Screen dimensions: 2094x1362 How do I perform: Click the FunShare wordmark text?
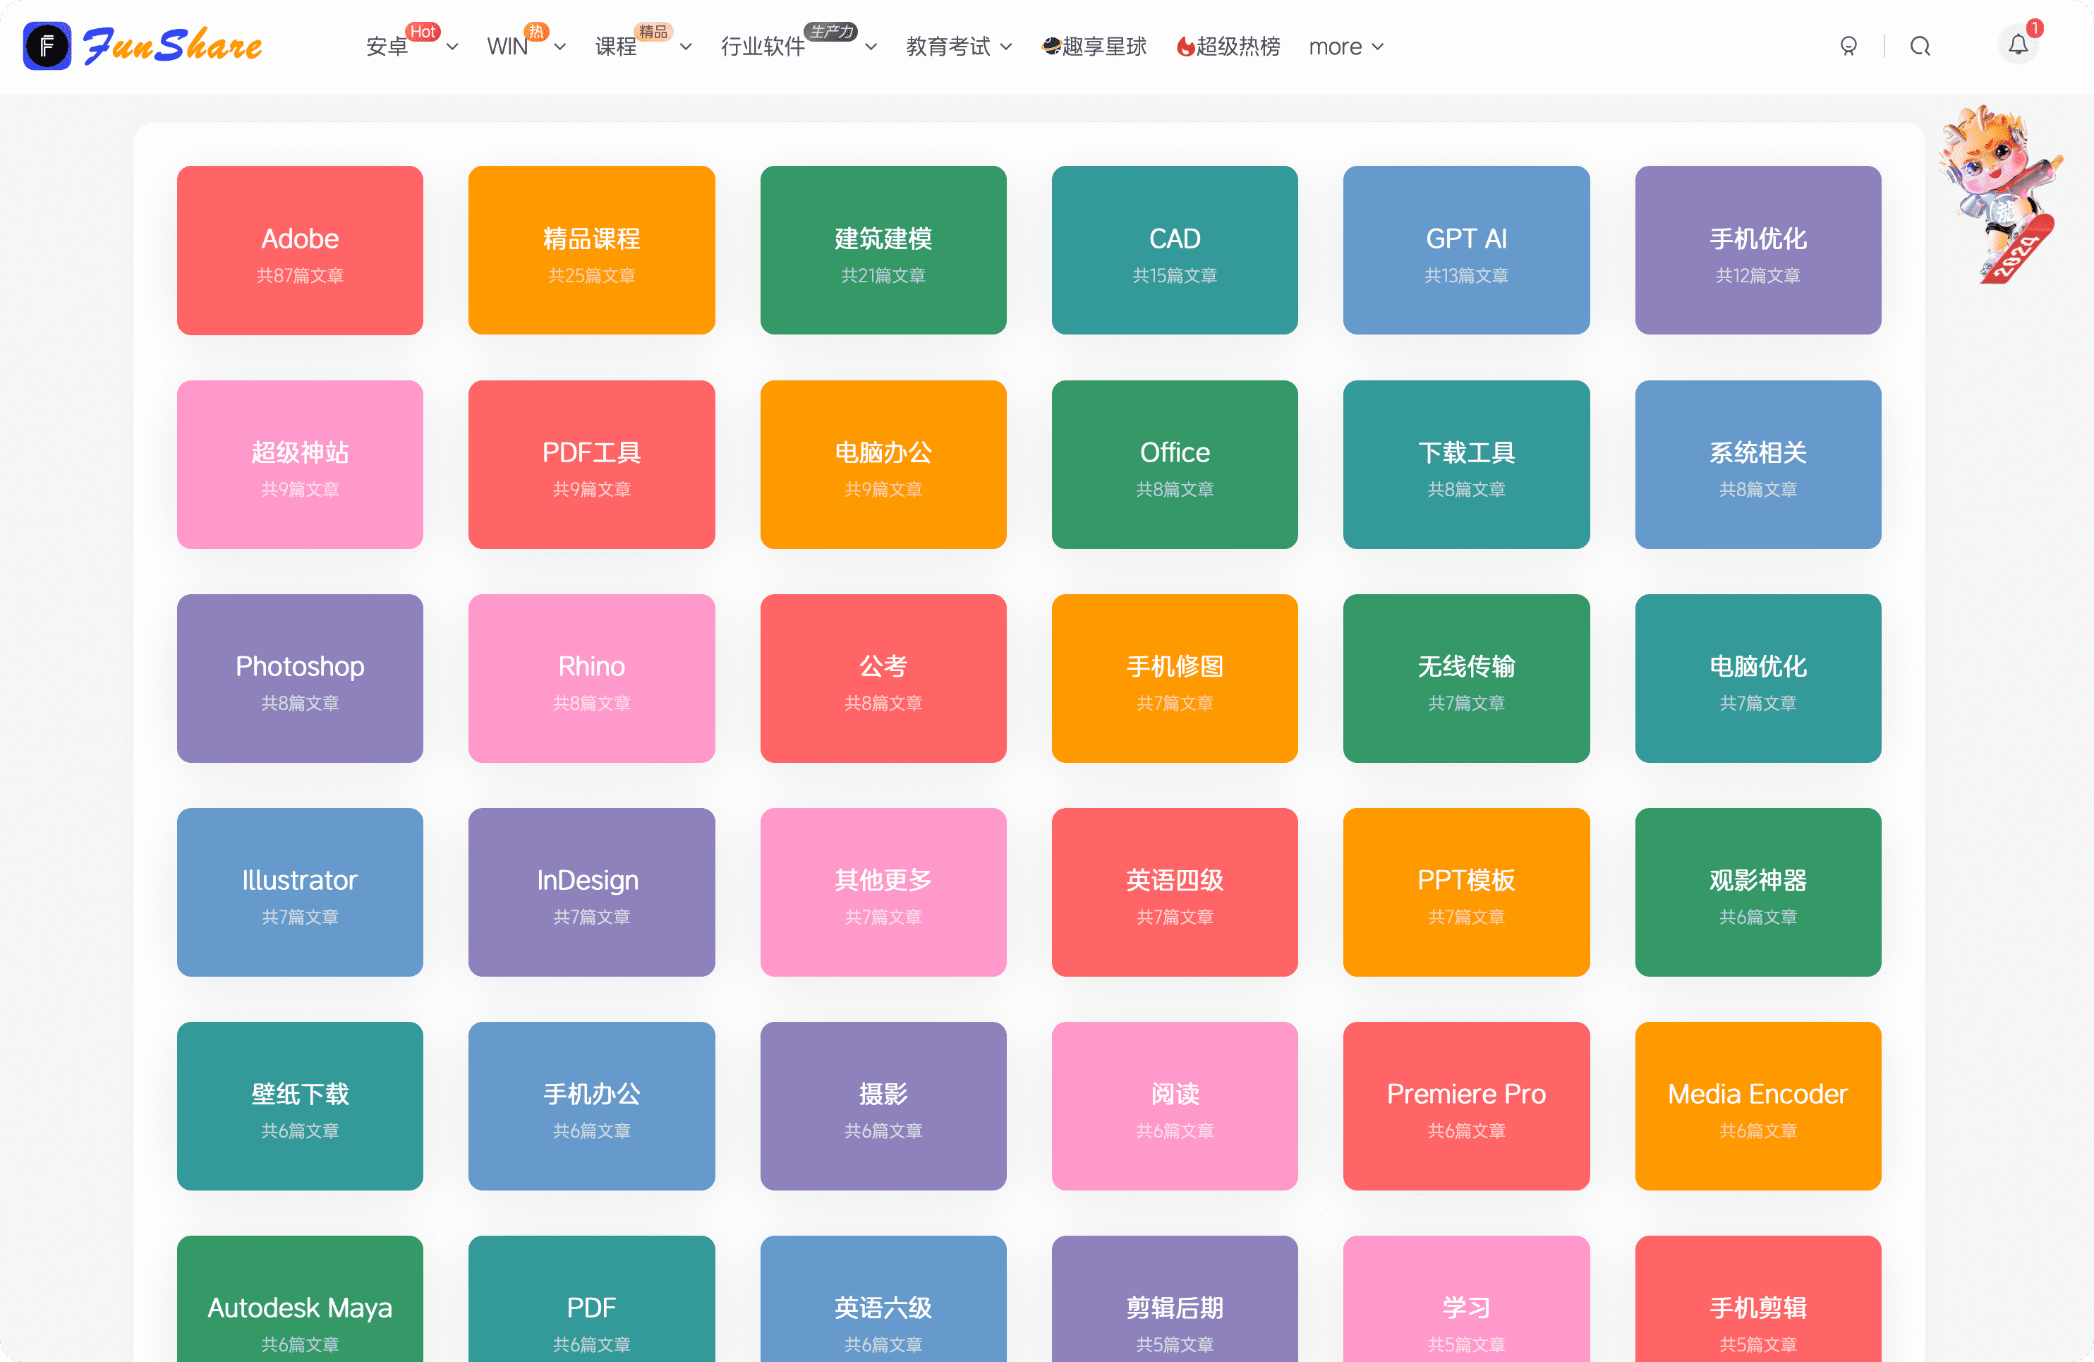click(x=172, y=46)
